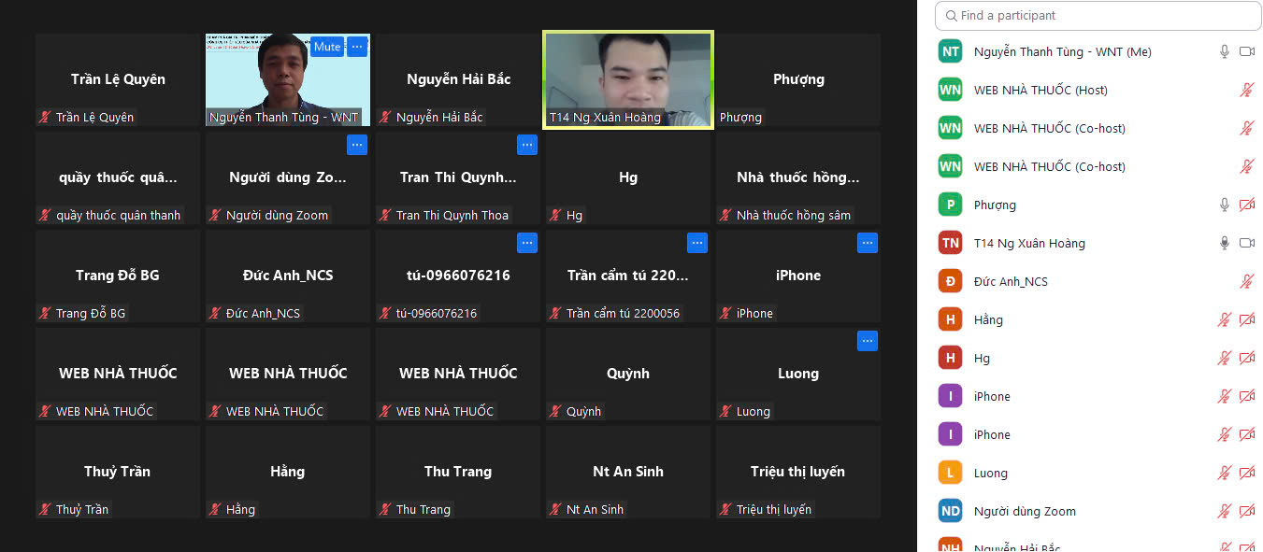The image size is (1263, 552).
Task: Click video-off icon for Luong in list
Action: [1246, 474]
